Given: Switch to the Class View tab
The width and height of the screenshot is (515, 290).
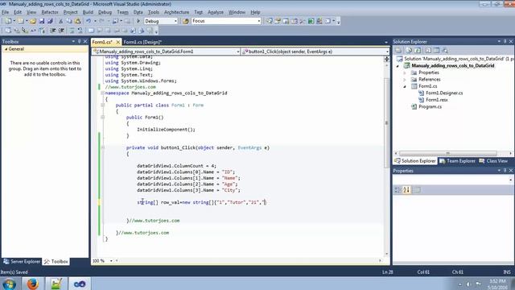Looking at the screenshot, I should pos(493,161).
